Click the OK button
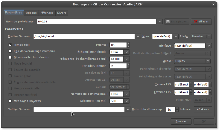The height and width of the screenshot is (130, 219). (204, 121)
